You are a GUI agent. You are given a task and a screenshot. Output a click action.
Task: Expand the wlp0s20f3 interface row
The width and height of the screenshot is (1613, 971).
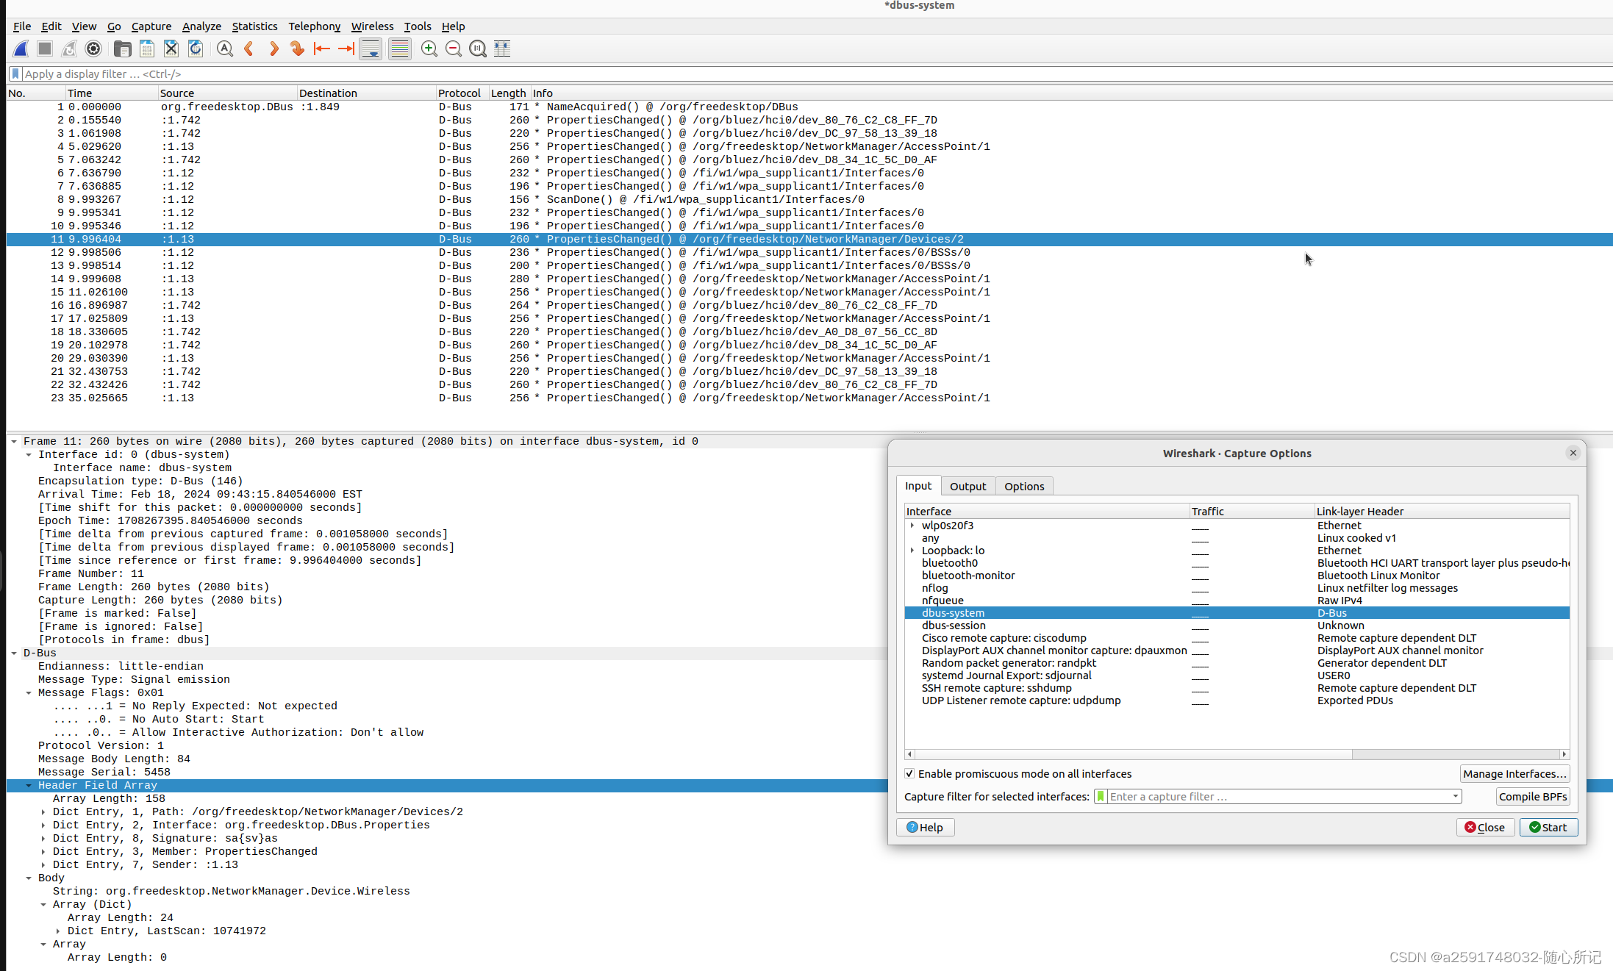click(x=912, y=525)
